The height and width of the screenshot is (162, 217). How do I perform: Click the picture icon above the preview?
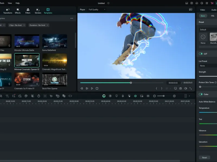coord(191,9)
